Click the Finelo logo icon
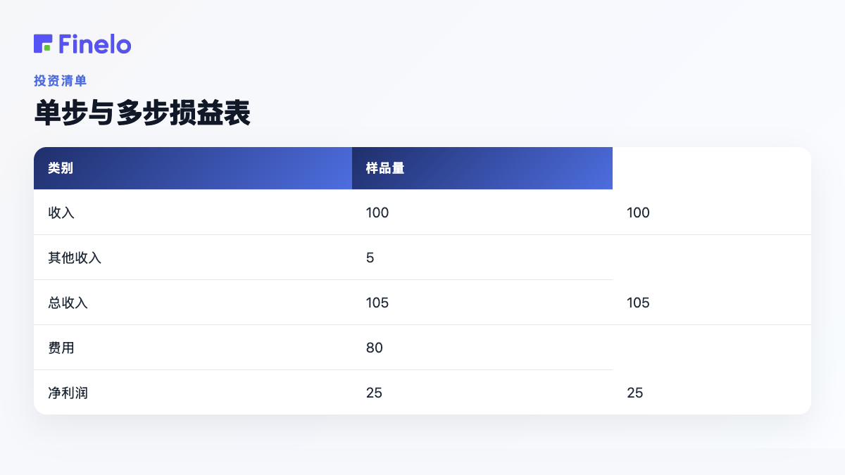 tap(43, 44)
